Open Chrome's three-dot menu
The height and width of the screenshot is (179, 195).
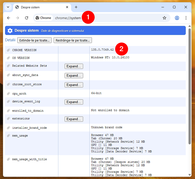coord(186,18)
